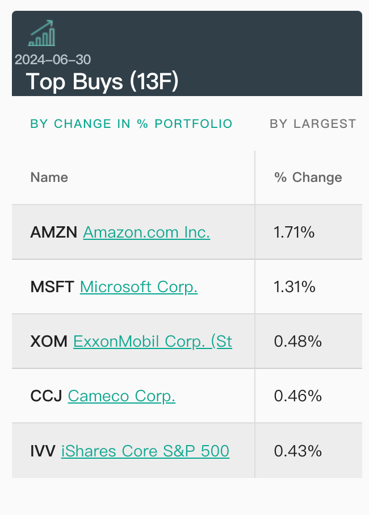Viewport: 369px width, 515px height.
Task: Click the Name column header
Action: [x=49, y=177]
